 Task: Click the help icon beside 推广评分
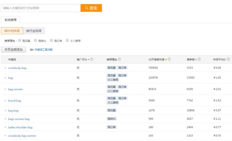pyautogui.click(x=92, y=59)
